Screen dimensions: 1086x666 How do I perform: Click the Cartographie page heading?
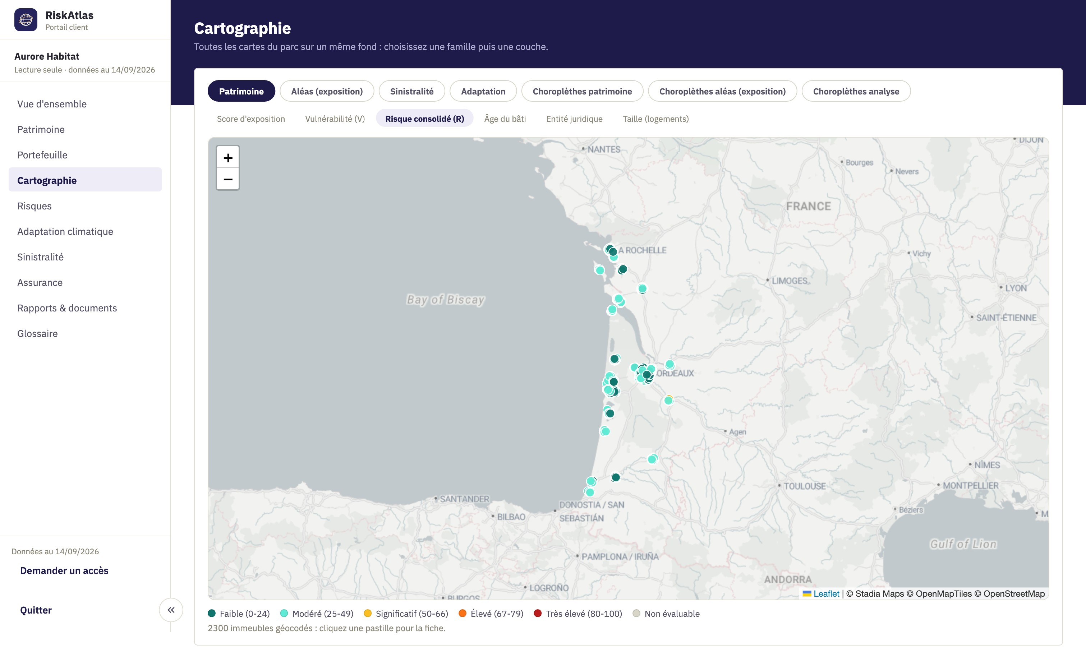243,28
